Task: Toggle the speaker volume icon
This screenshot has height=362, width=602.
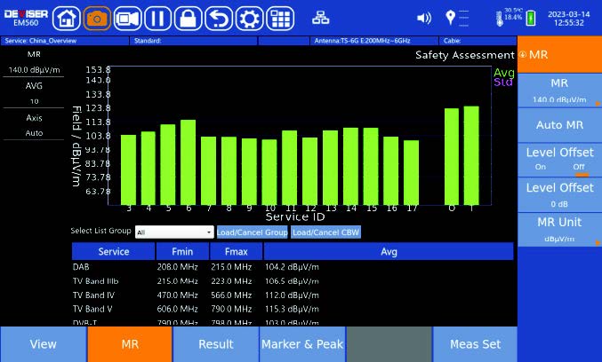Action: (424, 18)
